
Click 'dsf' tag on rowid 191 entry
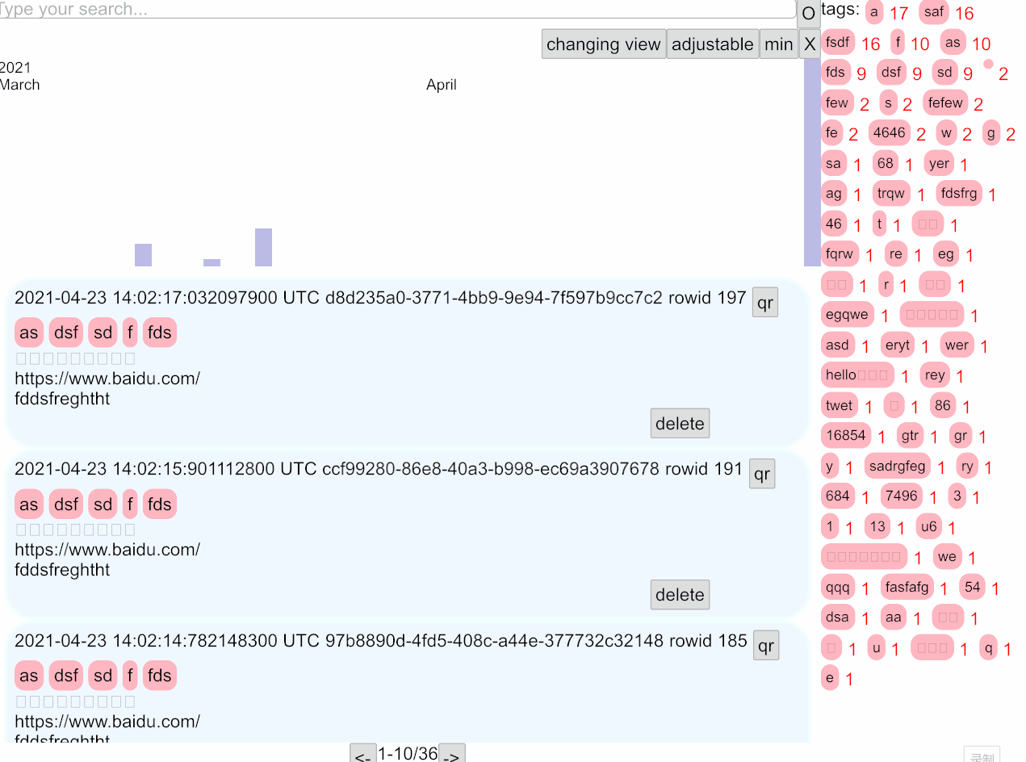tap(66, 505)
